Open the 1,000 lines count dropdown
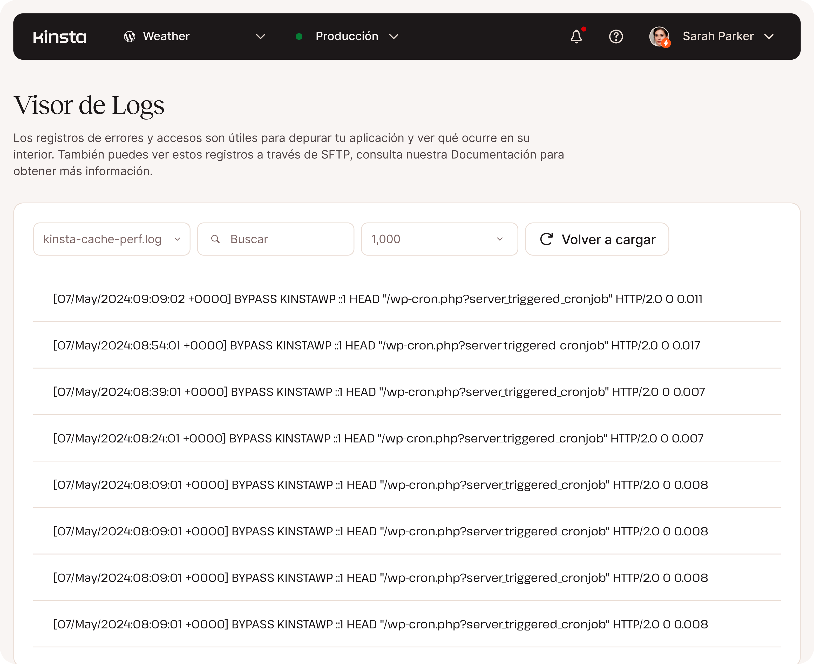Viewport: 814px width, 664px height. 439,239
